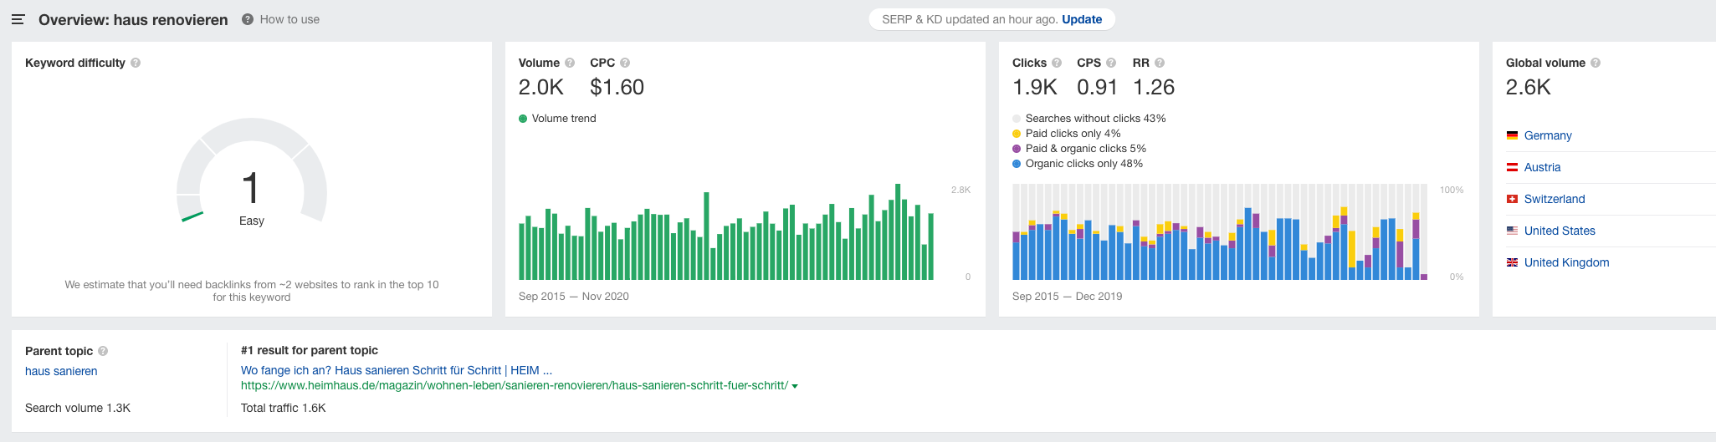Click the United Kingdom flag icon
This screenshot has height=442, width=1716.
coord(1512,262)
